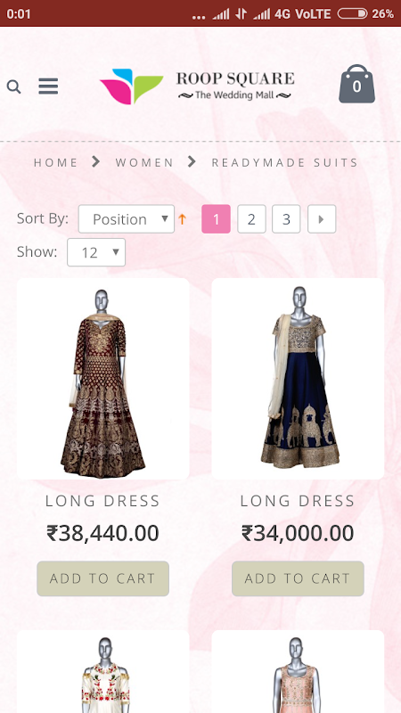Select current page 1 button
The height and width of the screenshot is (713, 401).
point(216,218)
